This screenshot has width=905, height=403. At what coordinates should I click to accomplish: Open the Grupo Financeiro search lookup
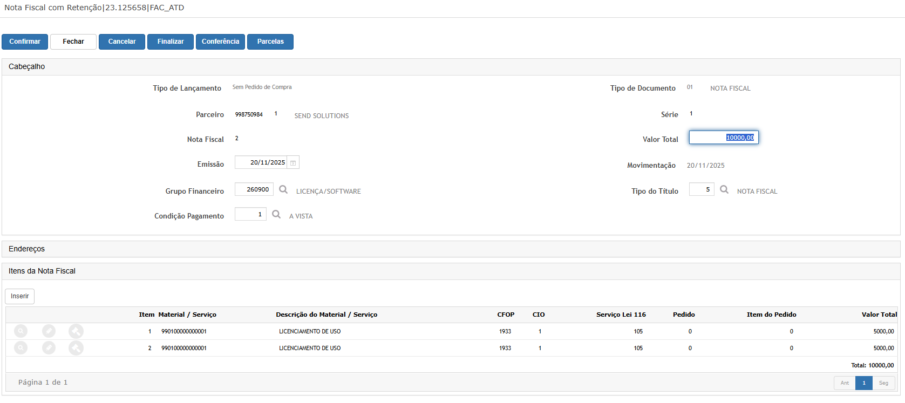(x=283, y=190)
